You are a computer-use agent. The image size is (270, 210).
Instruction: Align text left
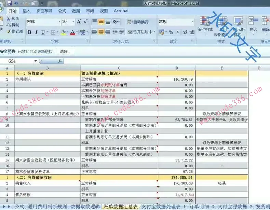pyautogui.click(x=94, y=32)
